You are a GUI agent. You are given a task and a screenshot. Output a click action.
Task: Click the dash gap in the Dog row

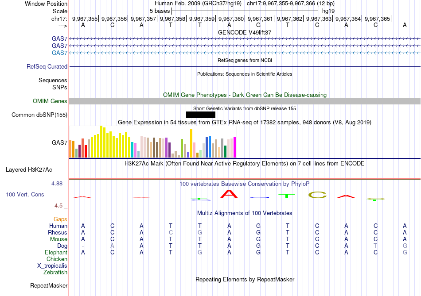[83, 246]
